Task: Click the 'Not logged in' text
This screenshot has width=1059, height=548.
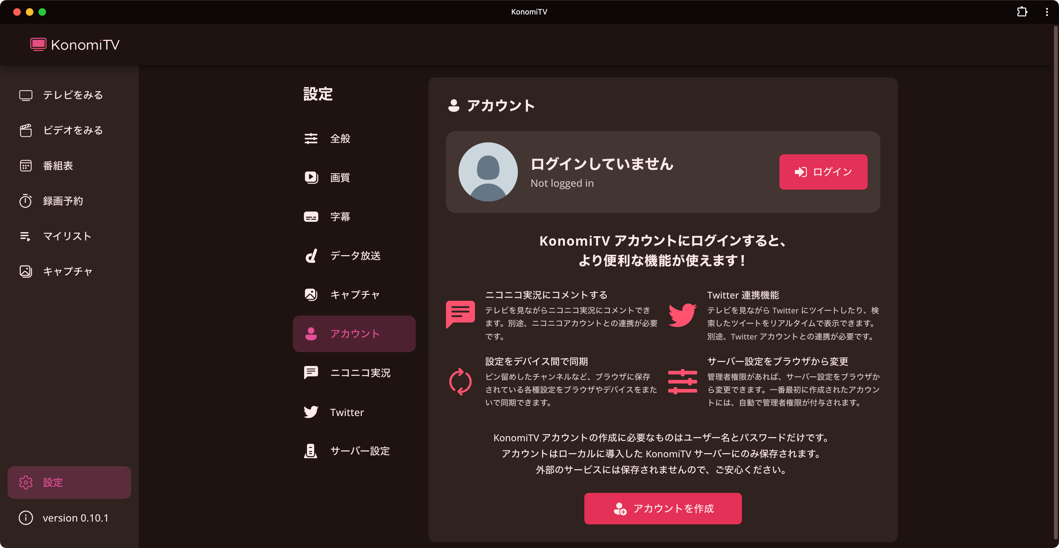Action: click(x=562, y=183)
